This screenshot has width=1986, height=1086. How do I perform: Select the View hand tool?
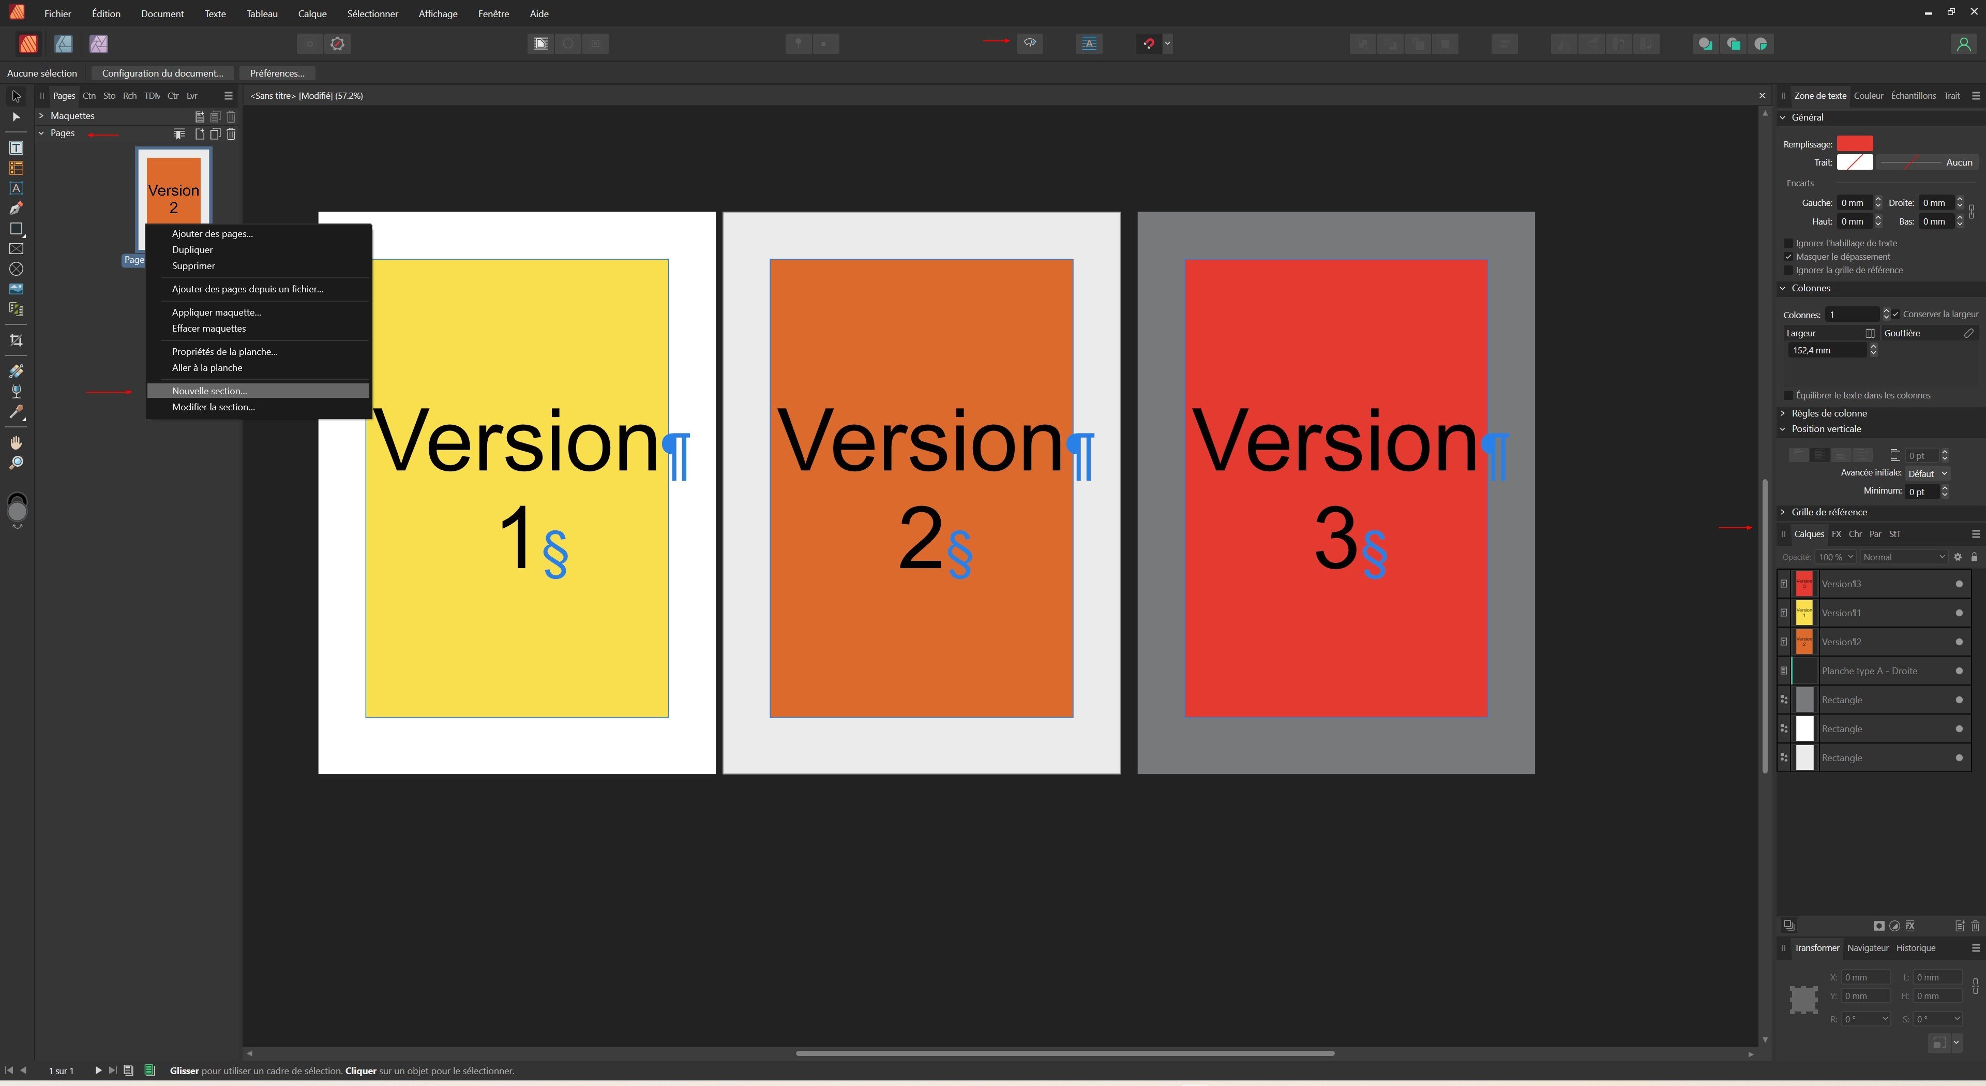[16, 443]
